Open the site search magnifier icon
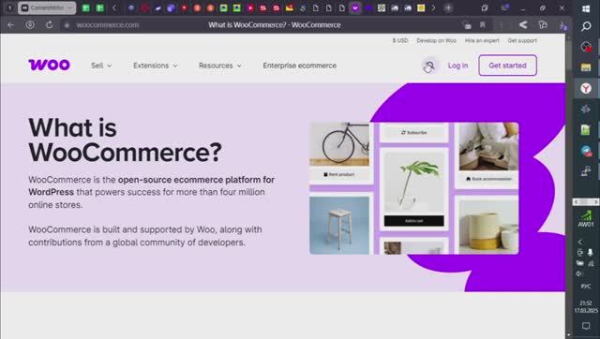This screenshot has height=339, width=600. pyautogui.click(x=430, y=66)
